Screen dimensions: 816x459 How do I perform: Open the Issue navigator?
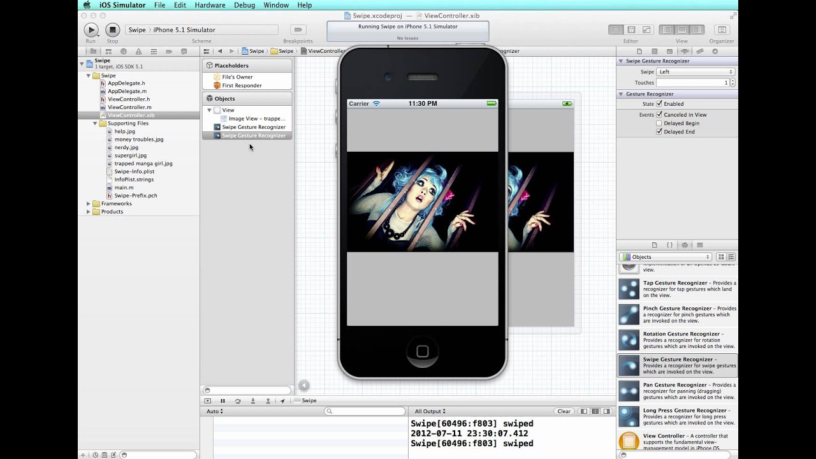(x=138, y=51)
